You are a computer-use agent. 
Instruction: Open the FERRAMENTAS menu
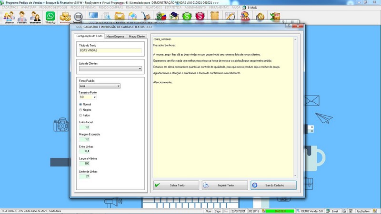pyautogui.click(x=219, y=8)
